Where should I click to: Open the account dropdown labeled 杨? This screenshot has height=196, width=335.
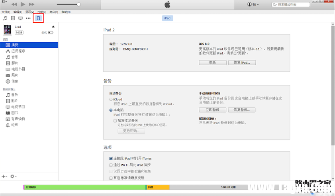coord(253,4)
